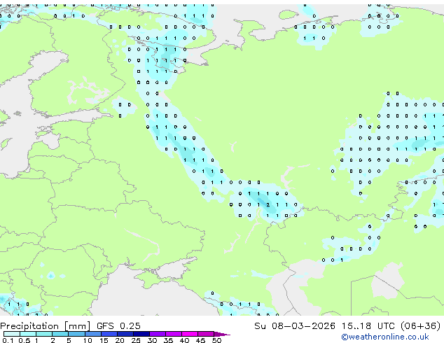444x343 pixels.
Task: Click the 'GFS 0.25' model label
Action: click(x=118, y=325)
